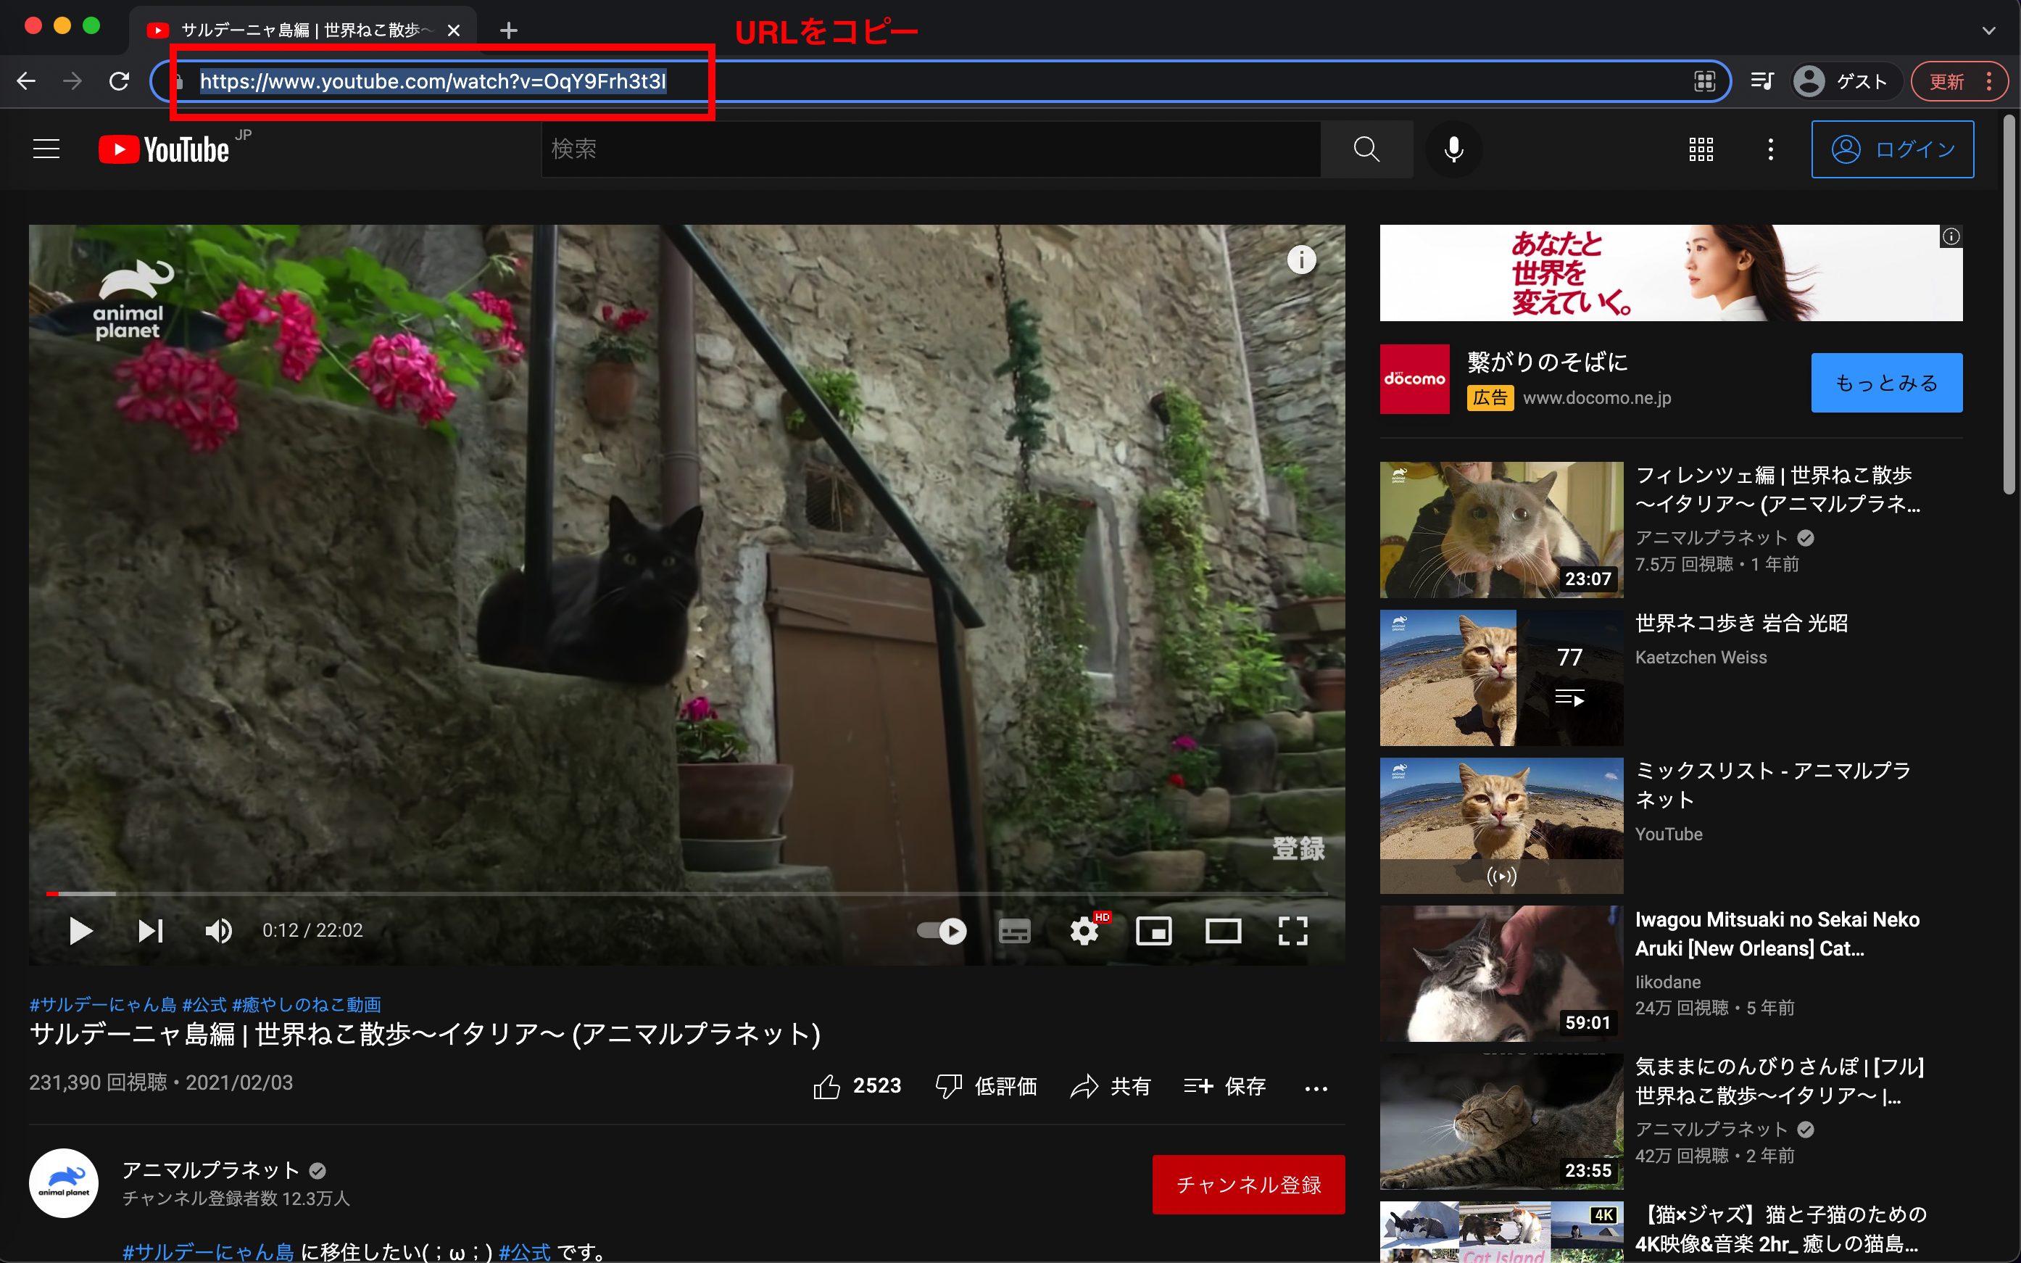2021x1263 pixels.
Task: Toggle subtitles captions button
Action: (1014, 930)
